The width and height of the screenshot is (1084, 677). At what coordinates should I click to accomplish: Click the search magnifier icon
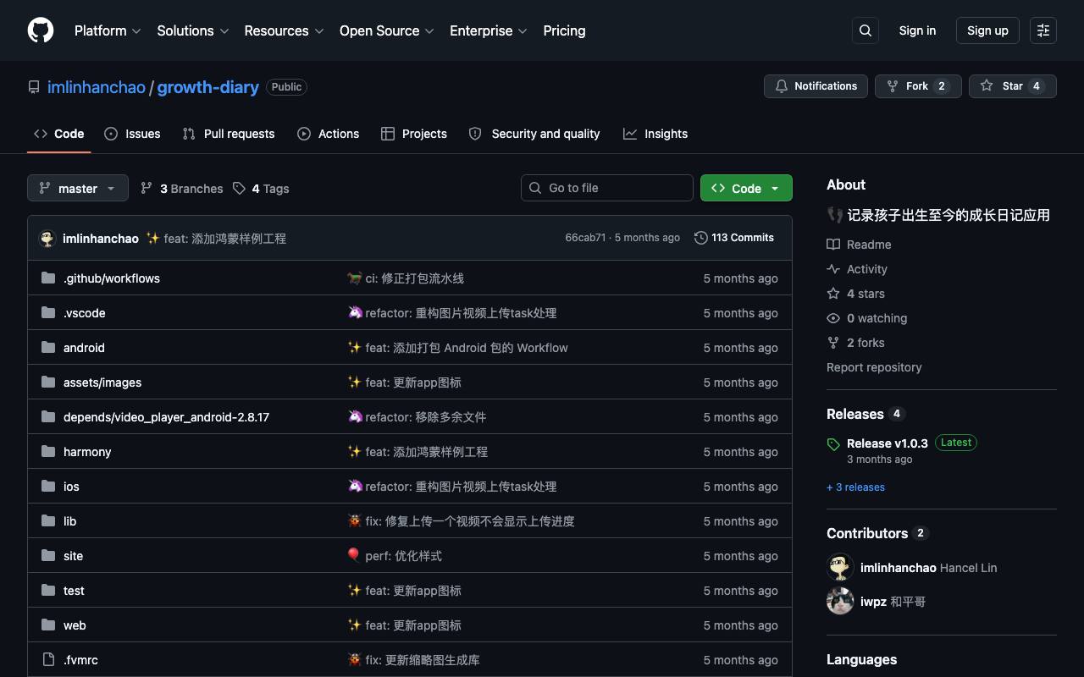point(866,30)
